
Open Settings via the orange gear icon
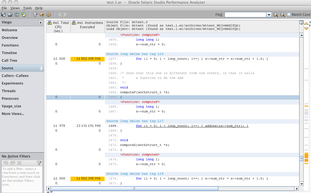coord(48,14)
